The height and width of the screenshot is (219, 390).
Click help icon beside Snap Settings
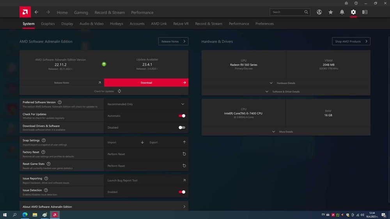click(x=44, y=140)
